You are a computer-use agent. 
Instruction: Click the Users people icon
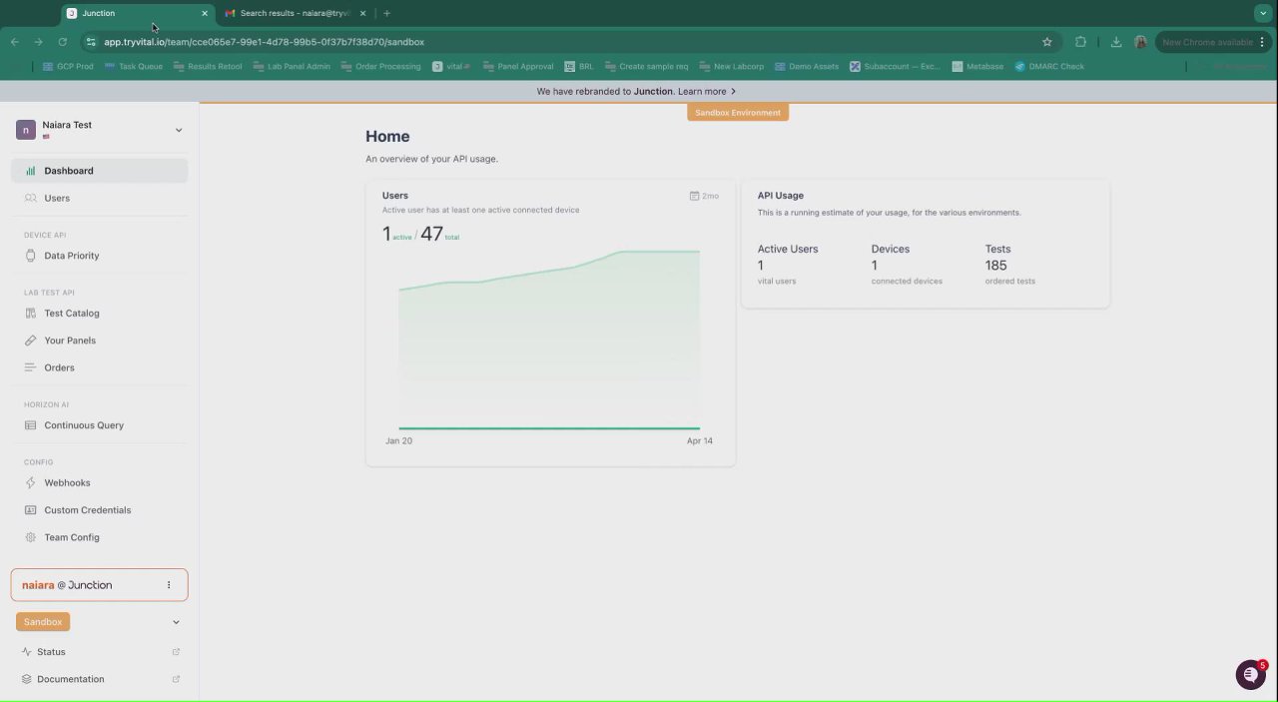pyautogui.click(x=30, y=198)
